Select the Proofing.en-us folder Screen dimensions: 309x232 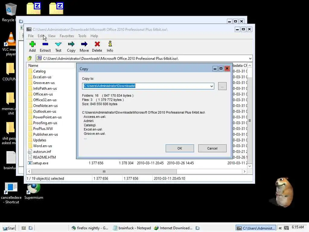click(45, 123)
